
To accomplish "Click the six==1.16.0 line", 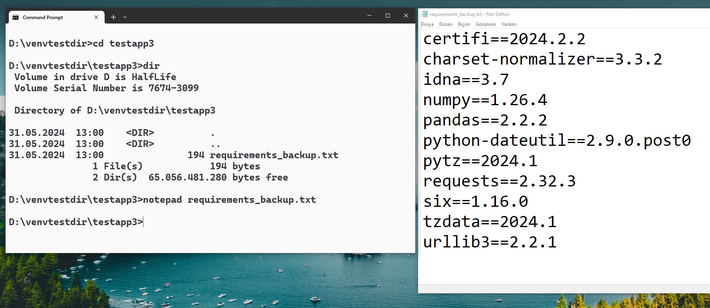I will pos(476,201).
